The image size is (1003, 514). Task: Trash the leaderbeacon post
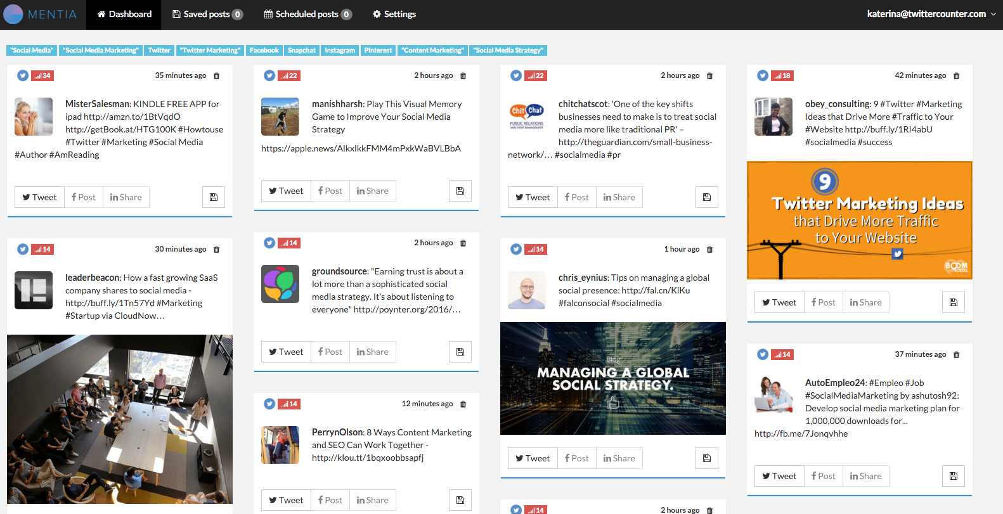click(x=216, y=249)
